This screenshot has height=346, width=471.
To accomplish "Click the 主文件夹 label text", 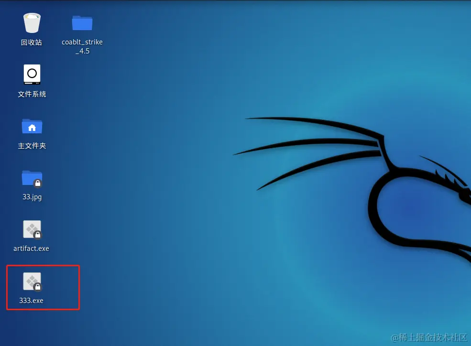I will point(32,146).
